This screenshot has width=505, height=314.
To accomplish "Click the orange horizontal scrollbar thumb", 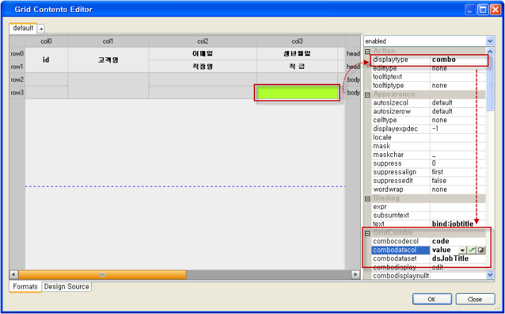I will tap(102, 275).
